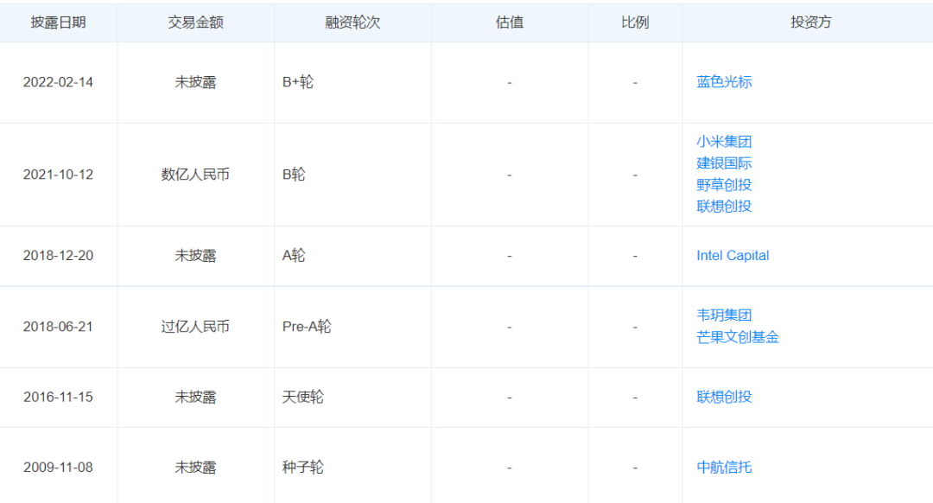The image size is (933, 503).
Task: Click 未披露 in the 2018-12-20 row
Action: (x=195, y=255)
